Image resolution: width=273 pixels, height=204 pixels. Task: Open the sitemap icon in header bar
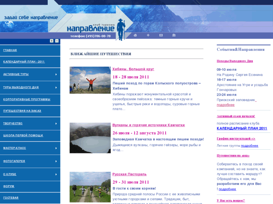[x=148, y=35]
